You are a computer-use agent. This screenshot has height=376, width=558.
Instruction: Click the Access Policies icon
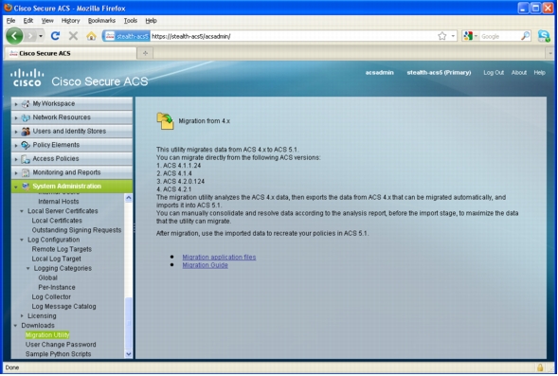(x=26, y=159)
